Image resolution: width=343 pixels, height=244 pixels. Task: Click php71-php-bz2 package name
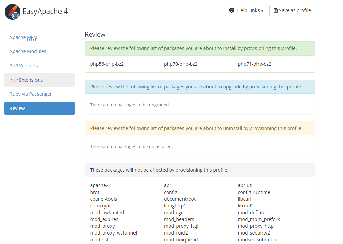[254, 64]
